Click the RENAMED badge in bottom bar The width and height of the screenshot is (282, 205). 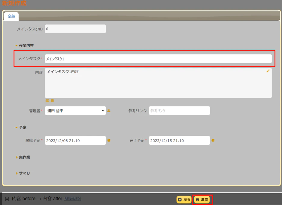(x=72, y=199)
